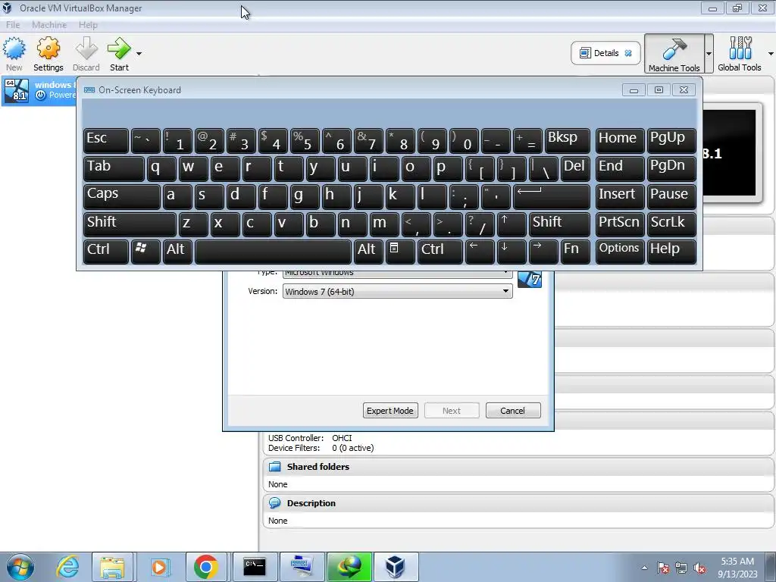The width and height of the screenshot is (776, 582).
Task: Click the Bksp key
Action: (x=567, y=140)
